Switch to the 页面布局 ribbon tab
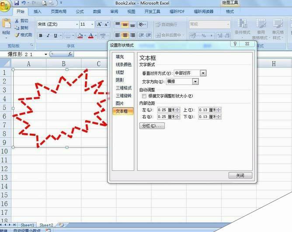Viewport: 292px width, 232px height. click(x=59, y=11)
